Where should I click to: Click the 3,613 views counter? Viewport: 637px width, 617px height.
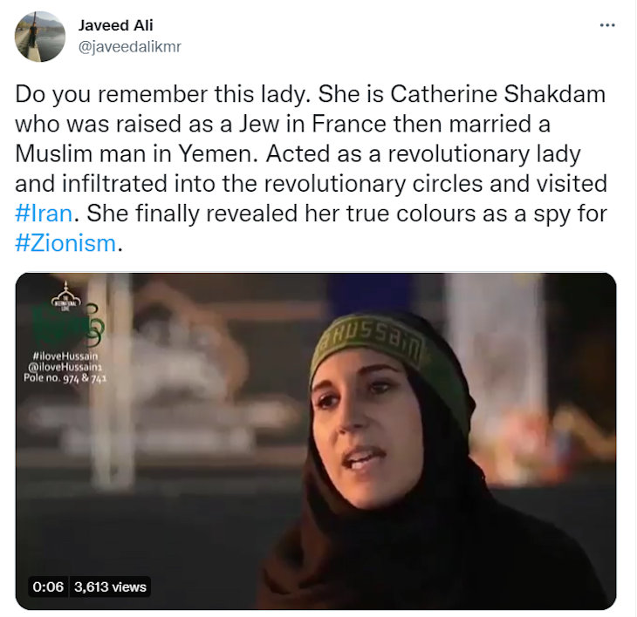tap(110, 586)
